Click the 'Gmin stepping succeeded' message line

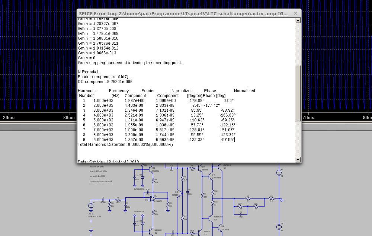(x=130, y=63)
